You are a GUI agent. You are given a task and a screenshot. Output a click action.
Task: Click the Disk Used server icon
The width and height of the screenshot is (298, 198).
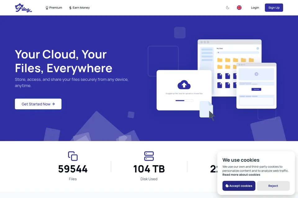point(149,156)
